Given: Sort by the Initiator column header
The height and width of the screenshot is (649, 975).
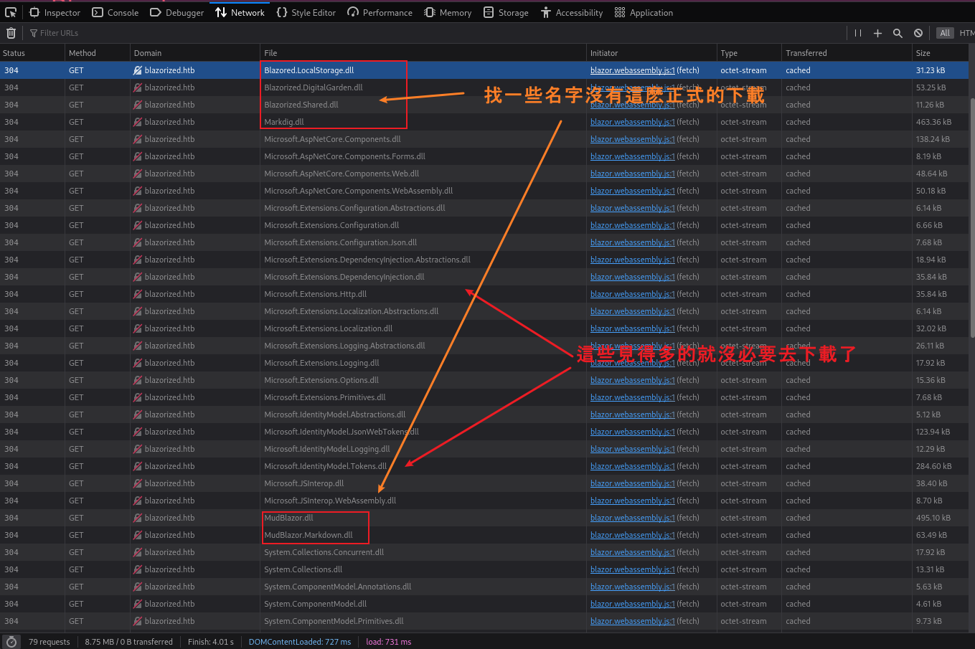Looking at the screenshot, I should click(x=651, y=53).
